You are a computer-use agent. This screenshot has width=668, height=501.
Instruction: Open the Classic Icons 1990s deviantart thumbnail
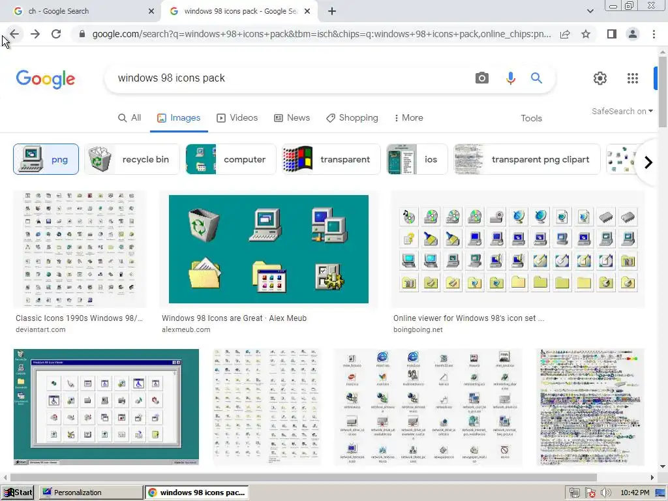80,249
